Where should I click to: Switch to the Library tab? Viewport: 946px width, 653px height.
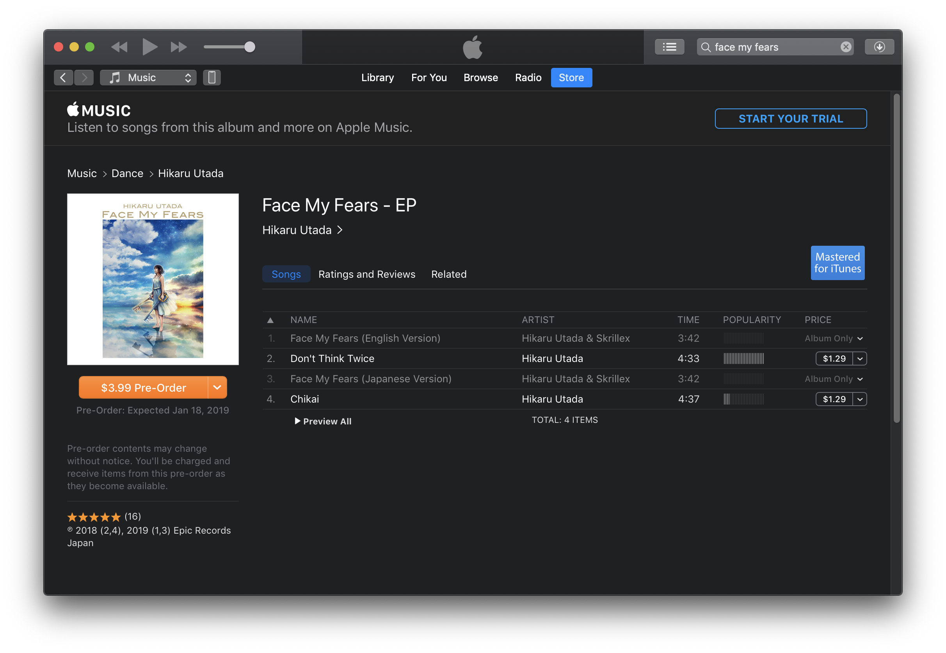pos(377,77)
